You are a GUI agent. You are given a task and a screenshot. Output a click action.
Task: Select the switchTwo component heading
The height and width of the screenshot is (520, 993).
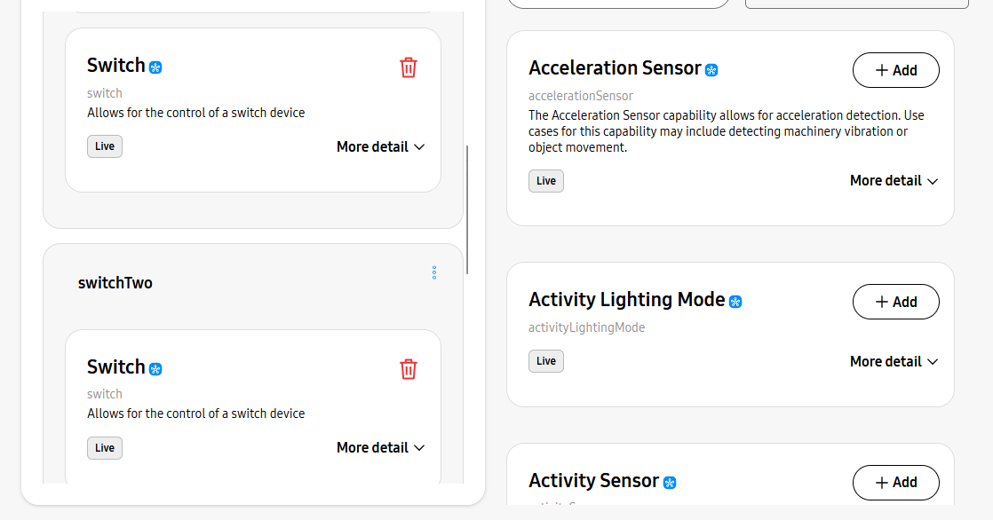pyautogui.click(x=115, y=284)
